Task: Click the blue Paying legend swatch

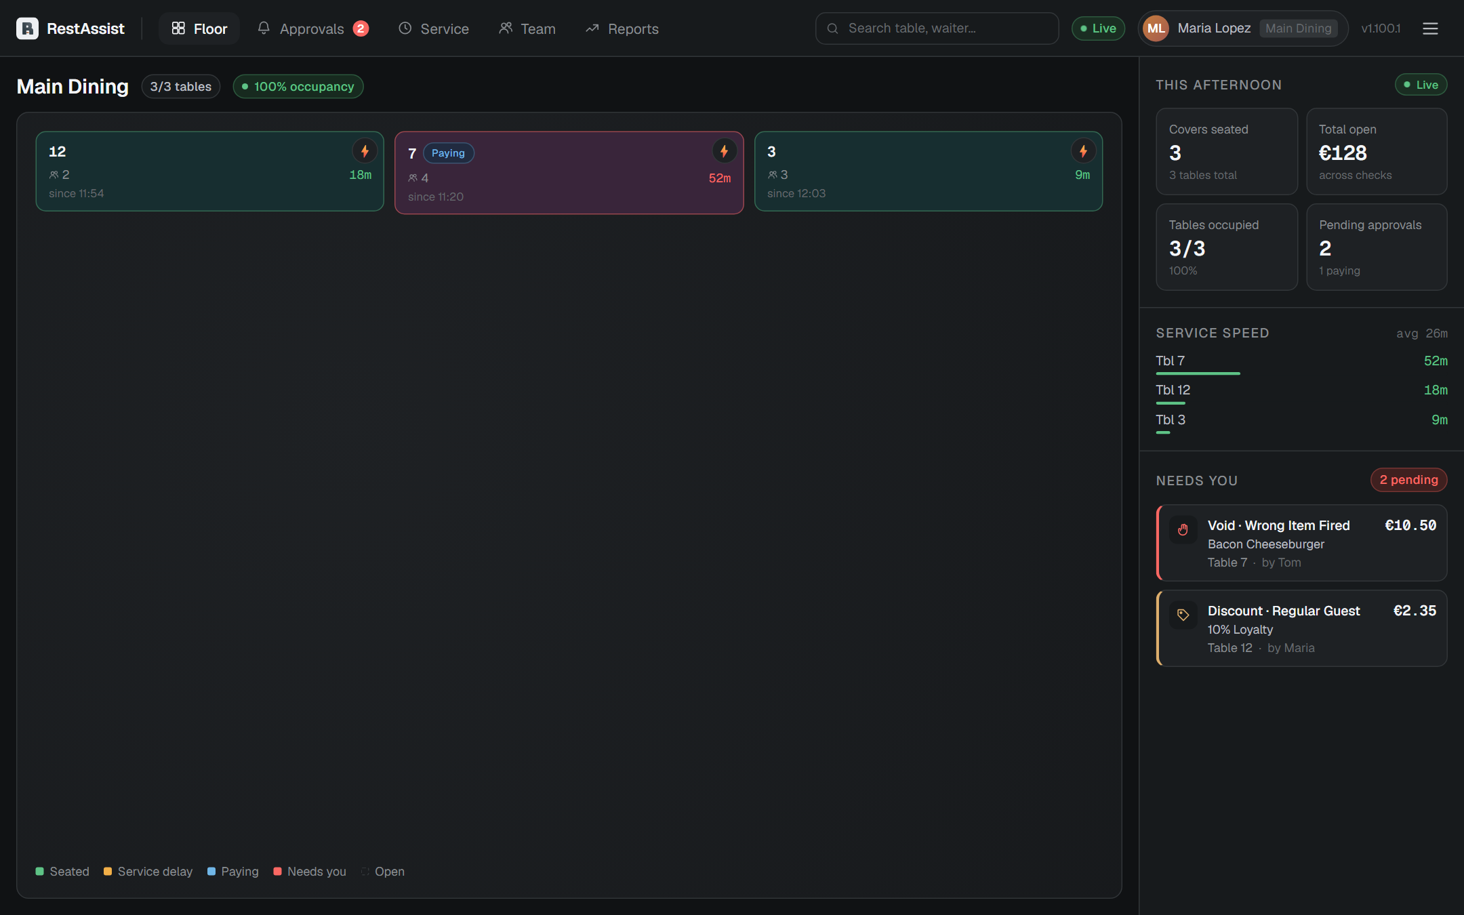Action: [211, 872]
